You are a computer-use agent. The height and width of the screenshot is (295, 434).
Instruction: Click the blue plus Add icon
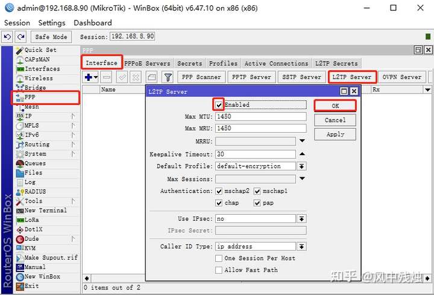88,77
